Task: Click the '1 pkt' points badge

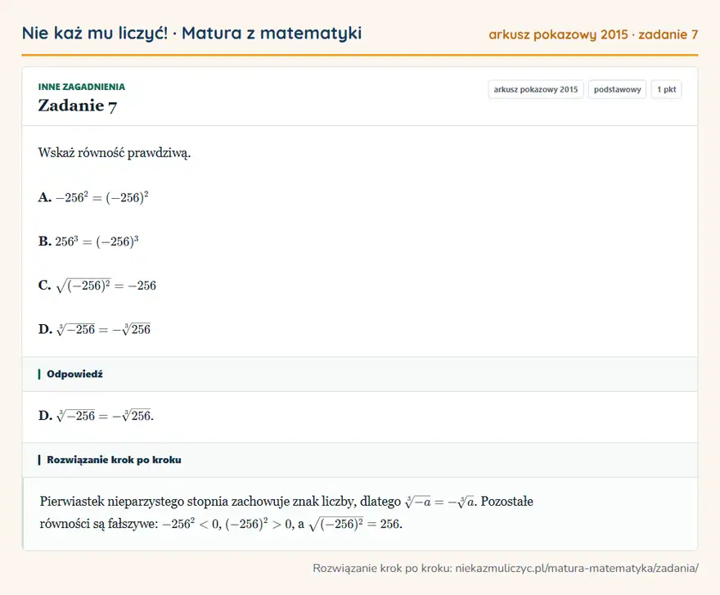Action: pos(666,89)
